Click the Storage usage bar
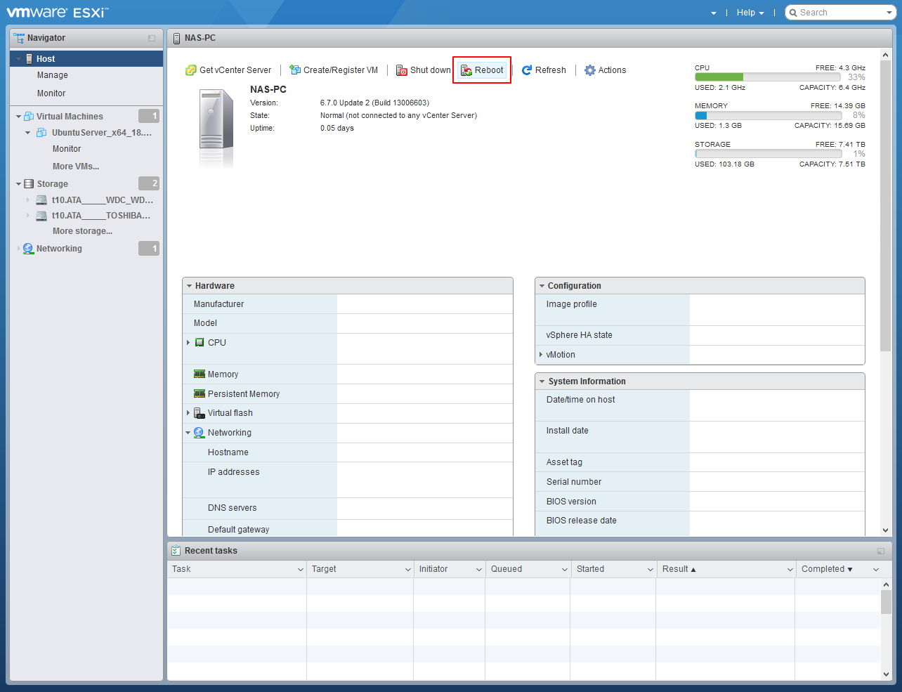This screenshot has width=902, height=692. (768, 154)
